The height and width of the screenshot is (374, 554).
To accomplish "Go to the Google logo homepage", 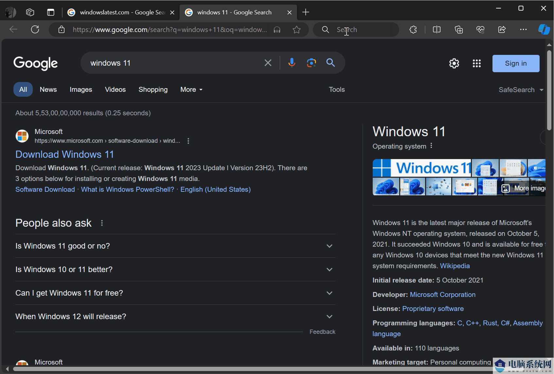I will pos(36,63).
